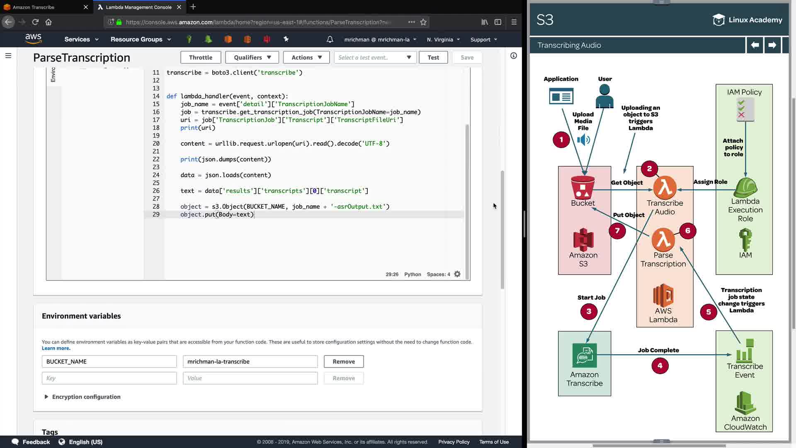Viewport: 796px width, 448px height.
Task: Bookmark page with star icon
Action: [x=423, y=22]
